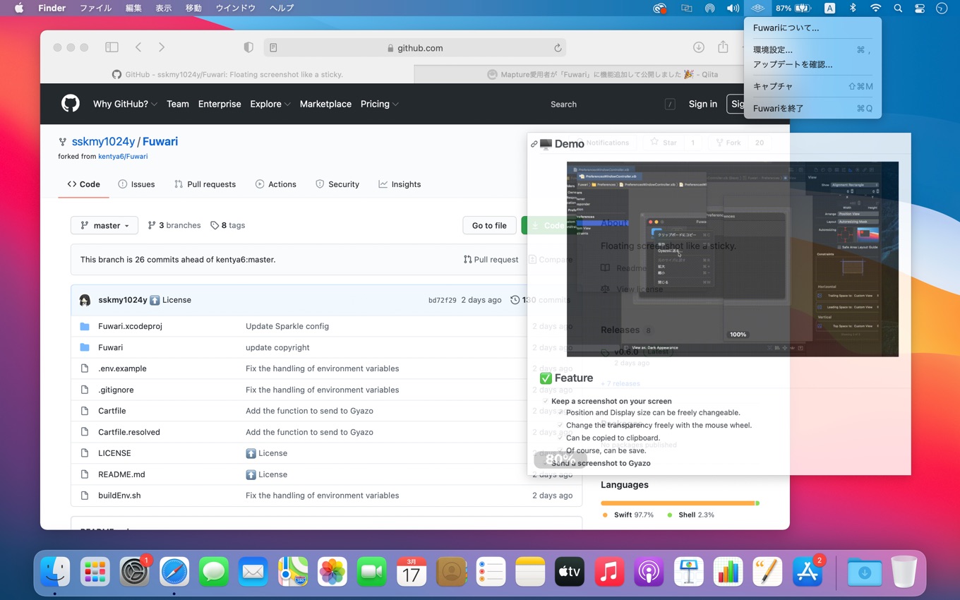The height and width of the screenshot is (600, 960).
Task: Launch Maps from the Dock
Action: click(x=293, y=571)
